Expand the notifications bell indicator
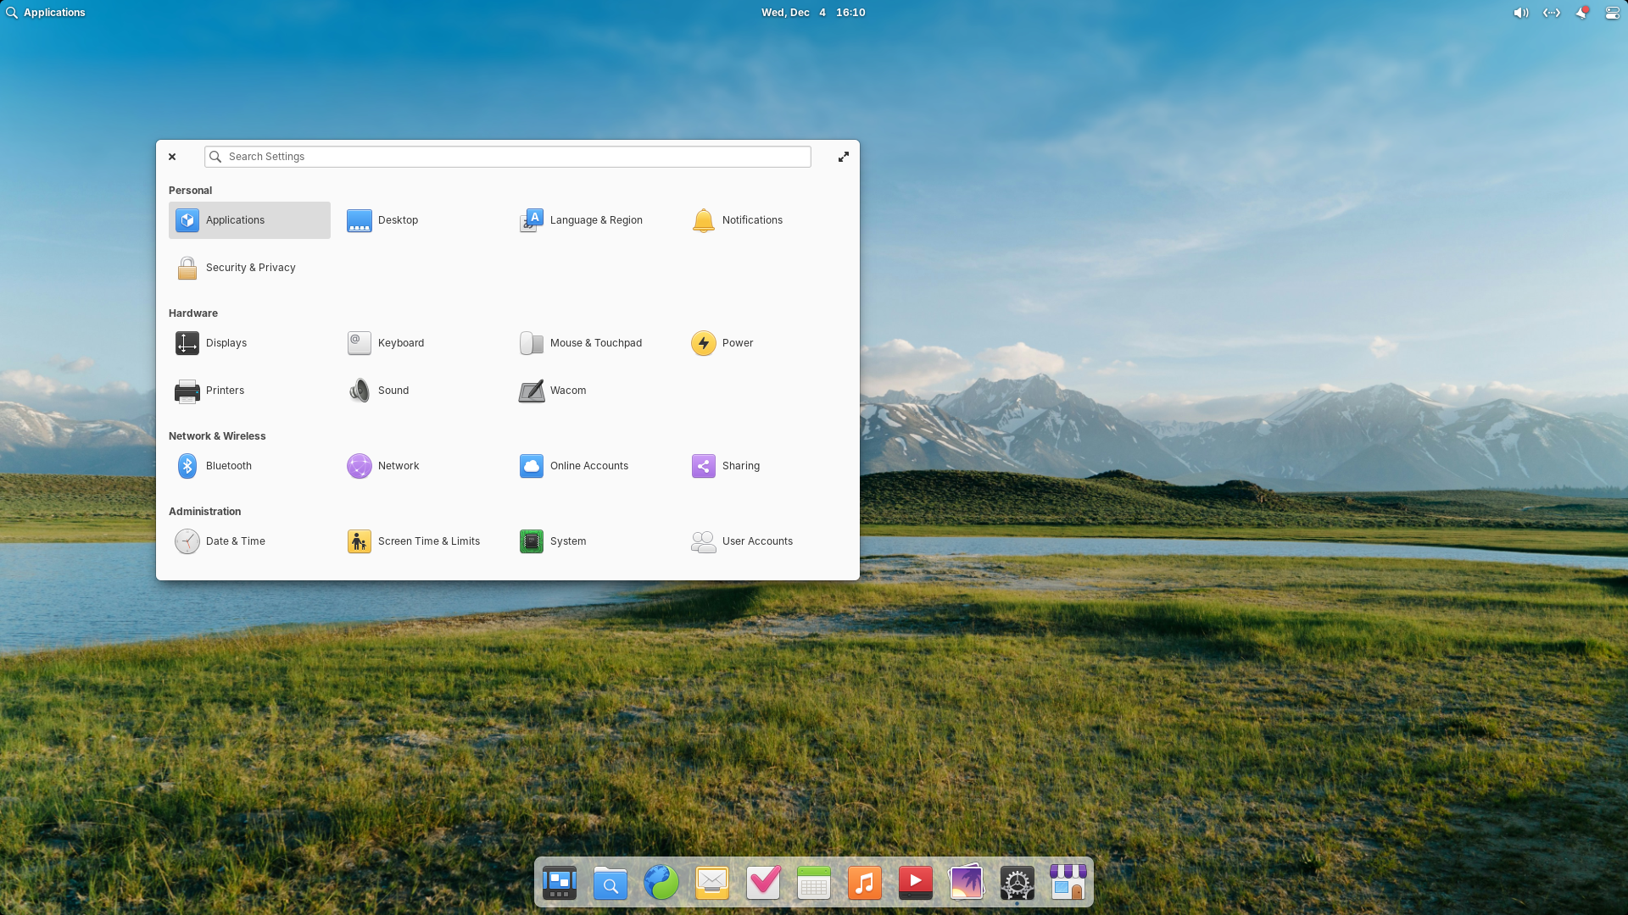Screen dimensions: 1628x915 [1581, 13]
